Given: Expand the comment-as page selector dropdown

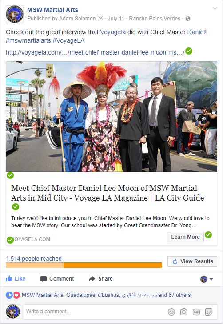Looking at the screenshot, I should click(207, 279).
